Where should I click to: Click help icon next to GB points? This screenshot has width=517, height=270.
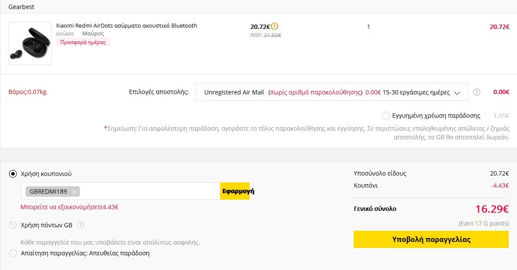click(x=80, y=225)
